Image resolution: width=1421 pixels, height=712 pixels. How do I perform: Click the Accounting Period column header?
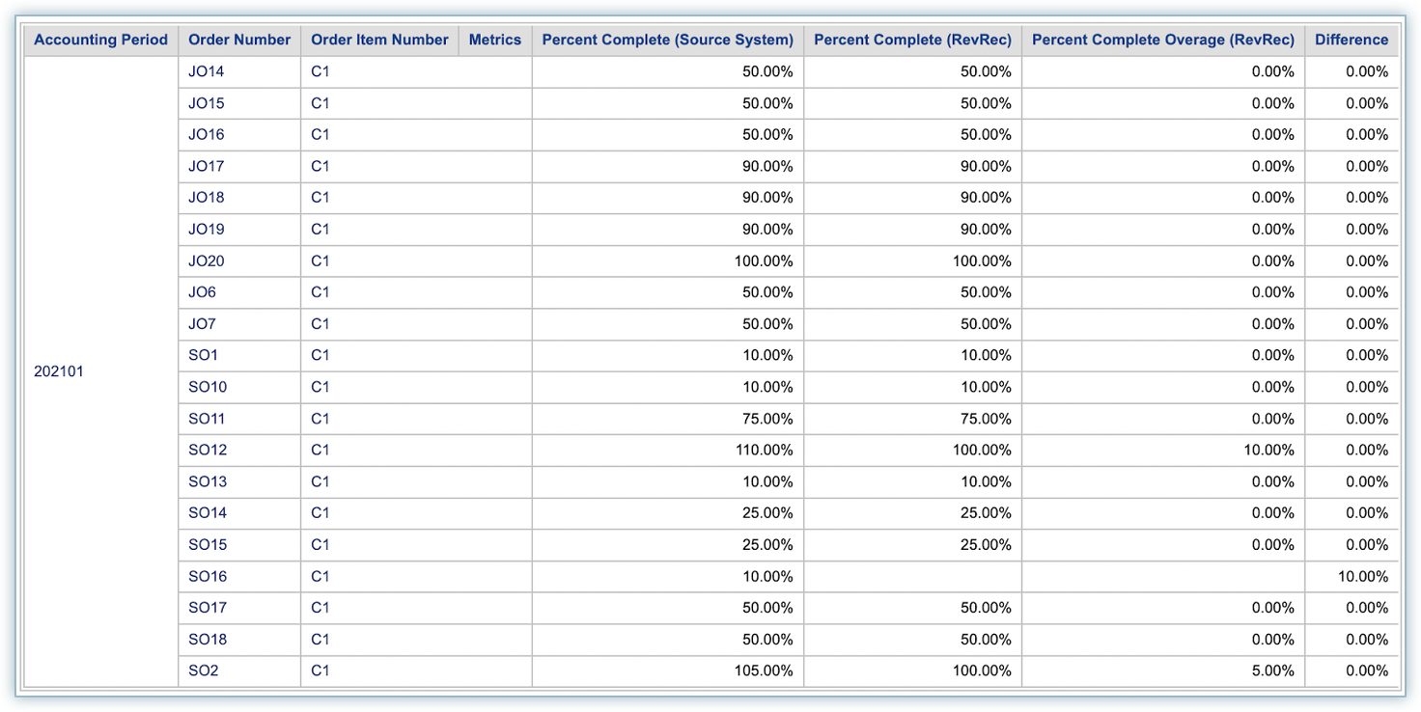(x=100, y=40)
